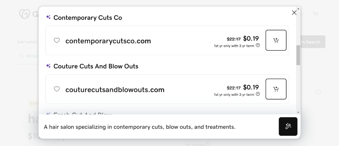Favorite contemporarycutsco.com with the heart icon
This screenshot has width=339, height=146.
pyautogui.click(x=57, y=40)
